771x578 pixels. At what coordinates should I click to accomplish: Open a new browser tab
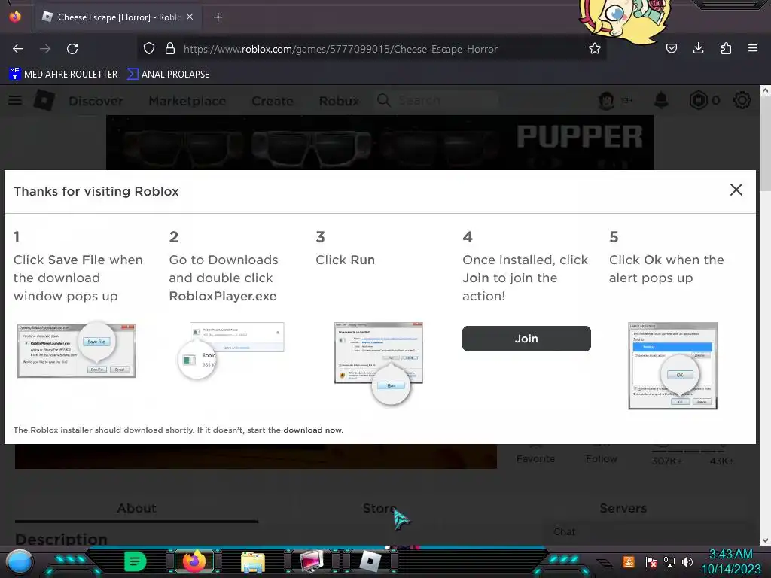(x=218, y=17)
